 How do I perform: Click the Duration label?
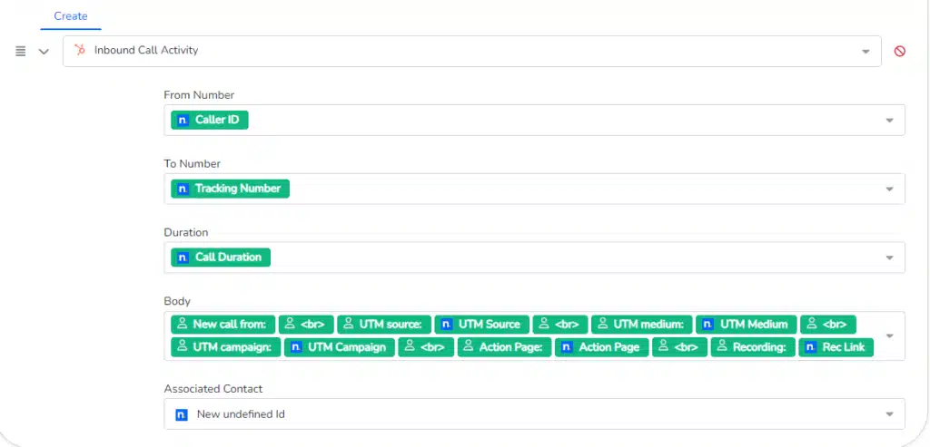185,232
